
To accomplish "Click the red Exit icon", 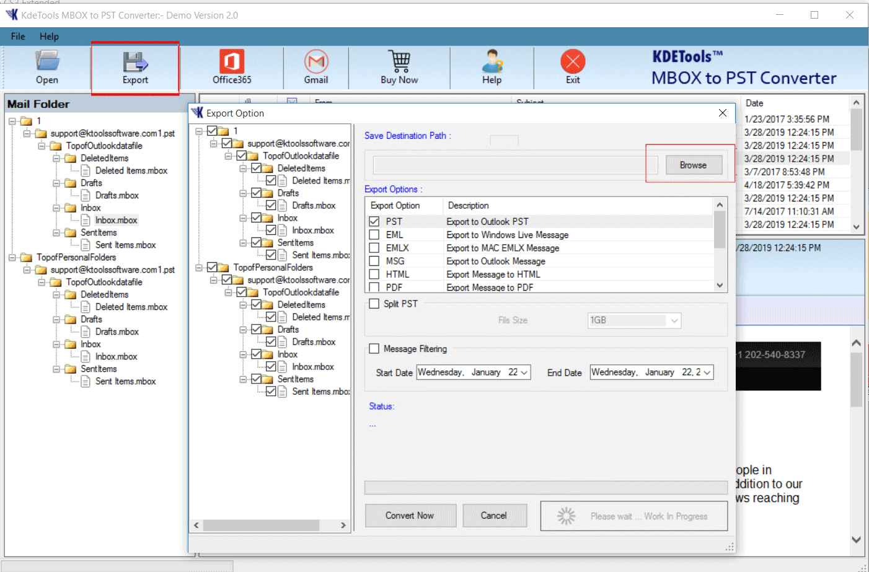I will pos(573,61).
